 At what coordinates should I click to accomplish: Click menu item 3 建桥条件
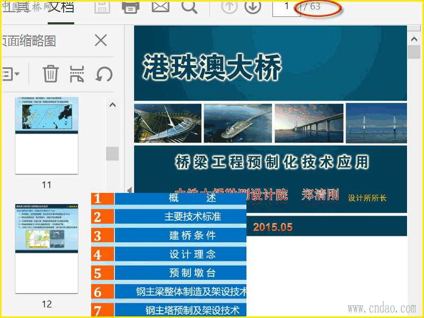169,235
